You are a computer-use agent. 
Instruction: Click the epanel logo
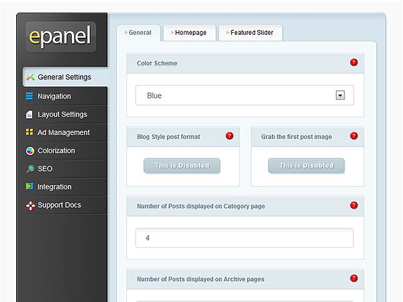point(60,37)
